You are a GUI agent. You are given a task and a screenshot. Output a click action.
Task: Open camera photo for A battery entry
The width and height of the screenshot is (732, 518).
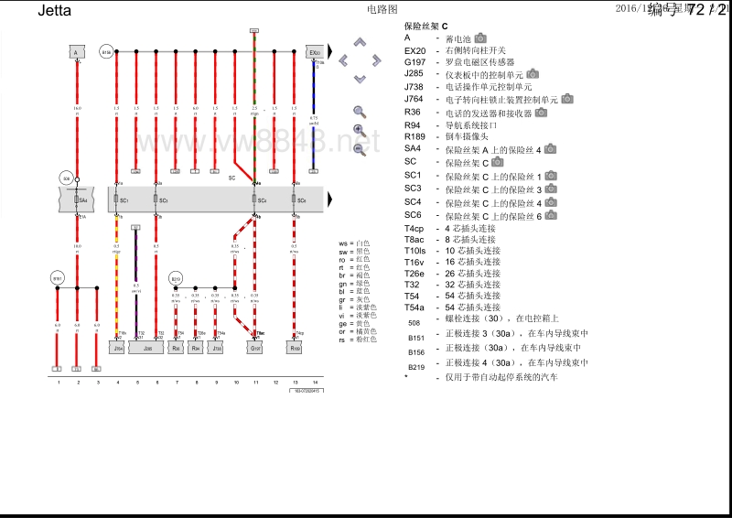[480, 38]
